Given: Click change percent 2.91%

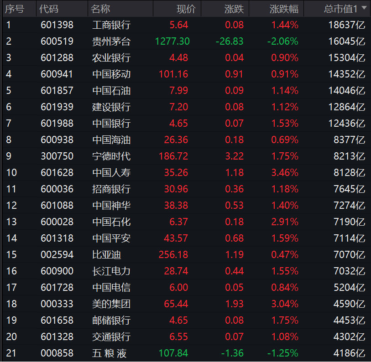Looking at the screenshot, I should pos(285,222).
